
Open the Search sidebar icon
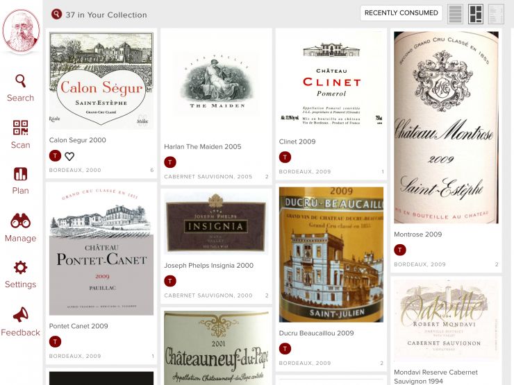point(20,80)
